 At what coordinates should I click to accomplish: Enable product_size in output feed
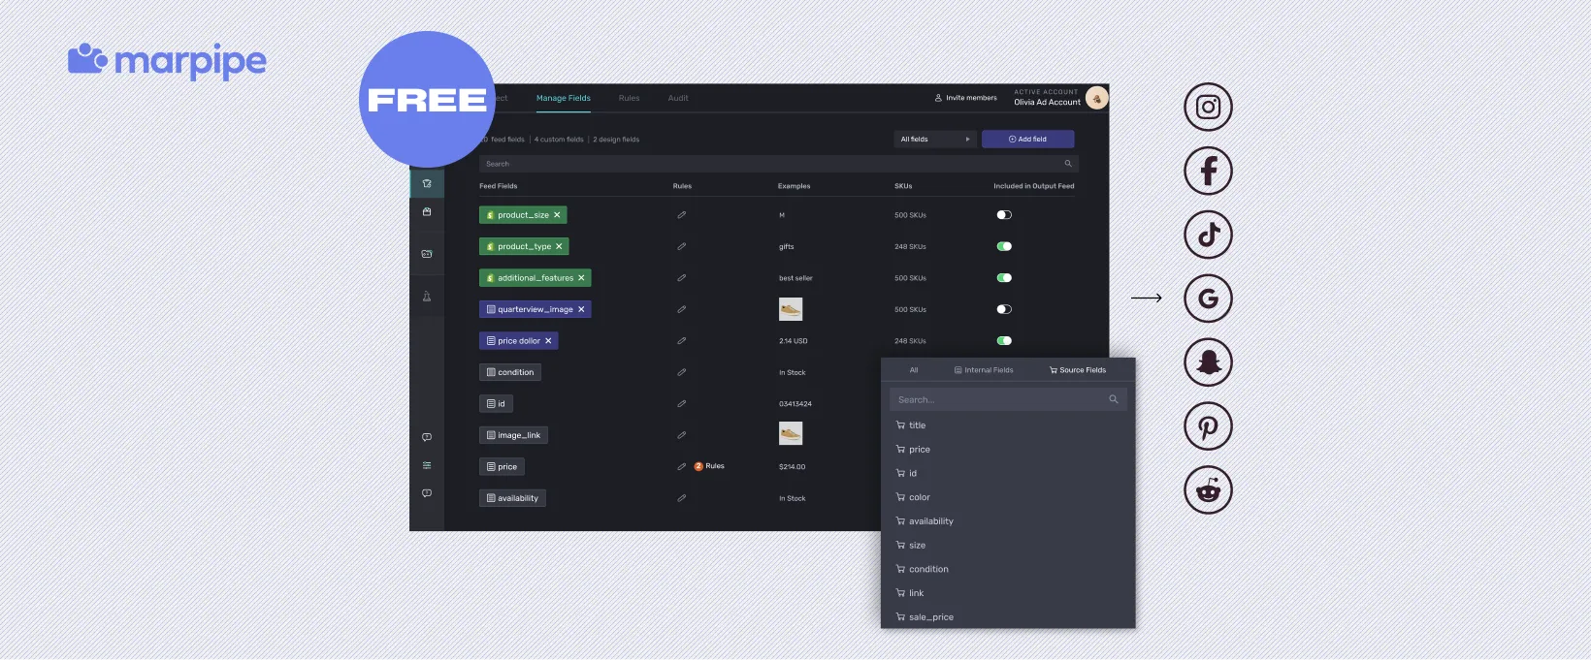pyautogui.click(x=1004, y=215)
